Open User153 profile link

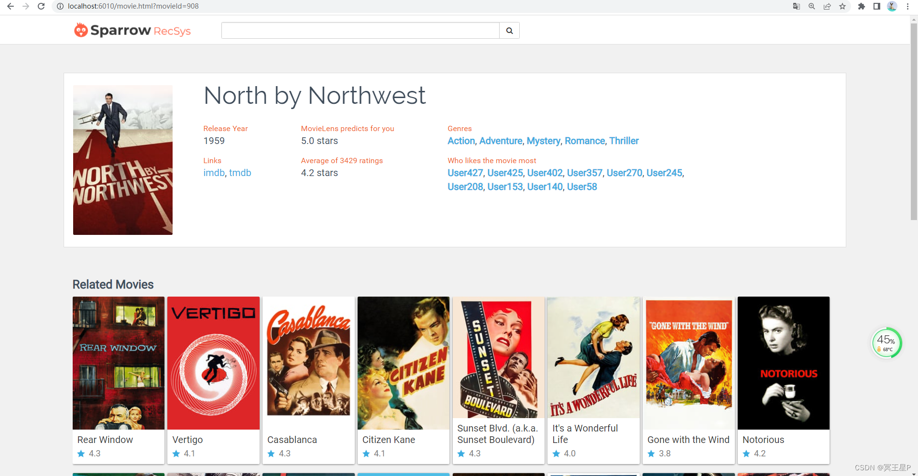tap(505, 187)
